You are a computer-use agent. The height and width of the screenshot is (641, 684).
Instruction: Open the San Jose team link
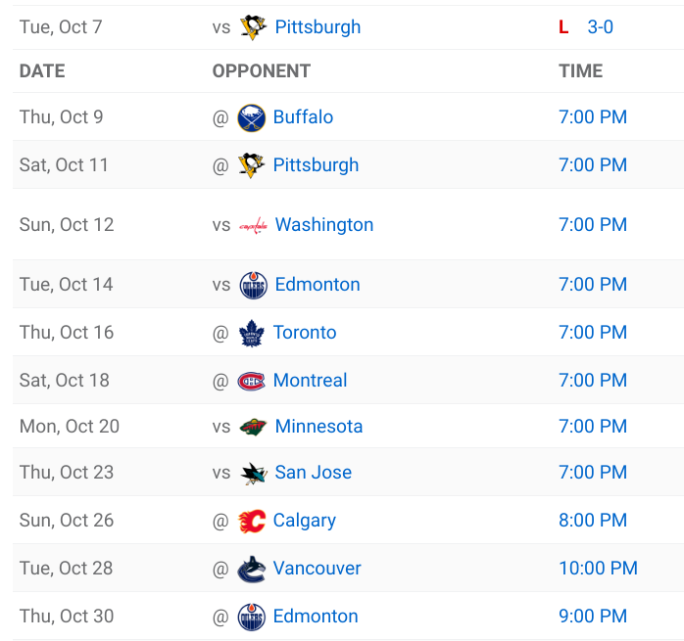(314, 473)
